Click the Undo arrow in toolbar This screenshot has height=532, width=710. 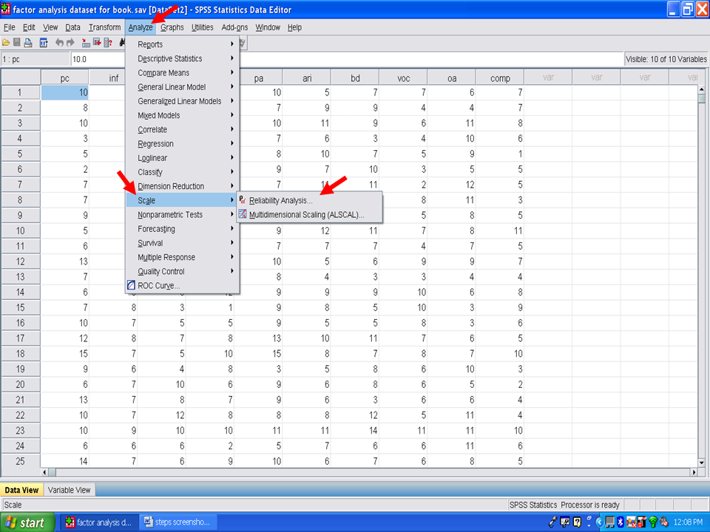[x=60, y=43]
